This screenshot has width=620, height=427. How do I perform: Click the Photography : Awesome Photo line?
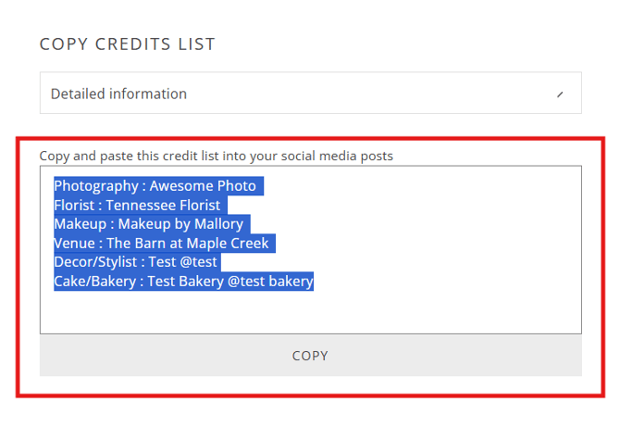[x=155, y=186]
